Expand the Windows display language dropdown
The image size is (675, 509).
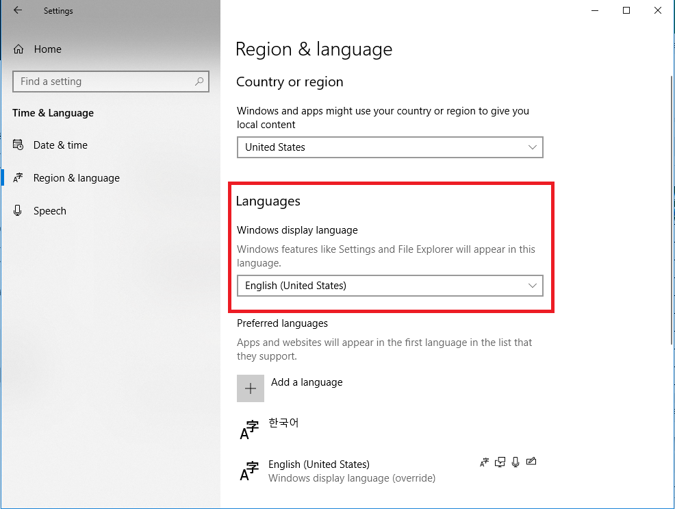point(390,286)
